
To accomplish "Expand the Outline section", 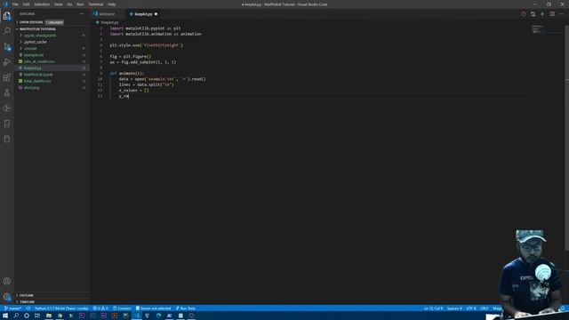I will (26, 295).
